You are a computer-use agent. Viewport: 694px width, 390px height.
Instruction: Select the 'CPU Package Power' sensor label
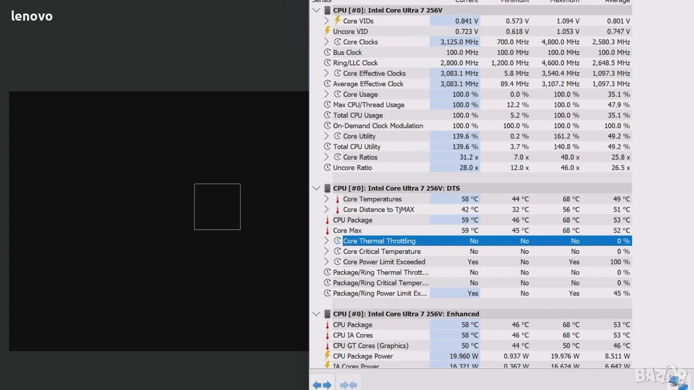[x=363, y=356]
